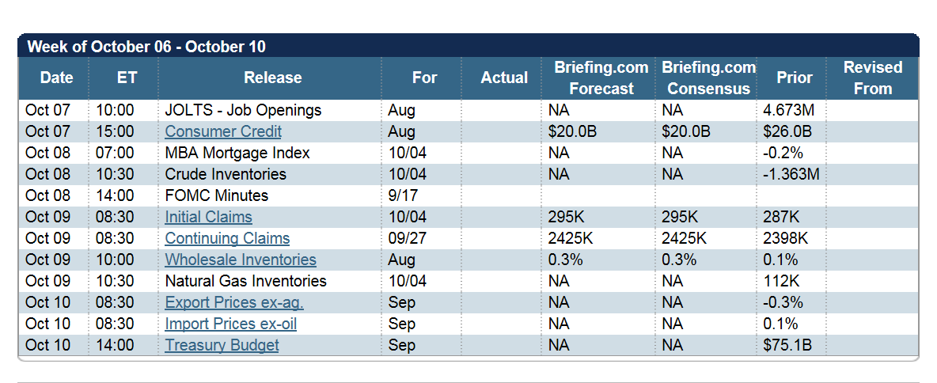
Task: Open the Export Prices ex-ag. link
Action: tap(234, 302)
